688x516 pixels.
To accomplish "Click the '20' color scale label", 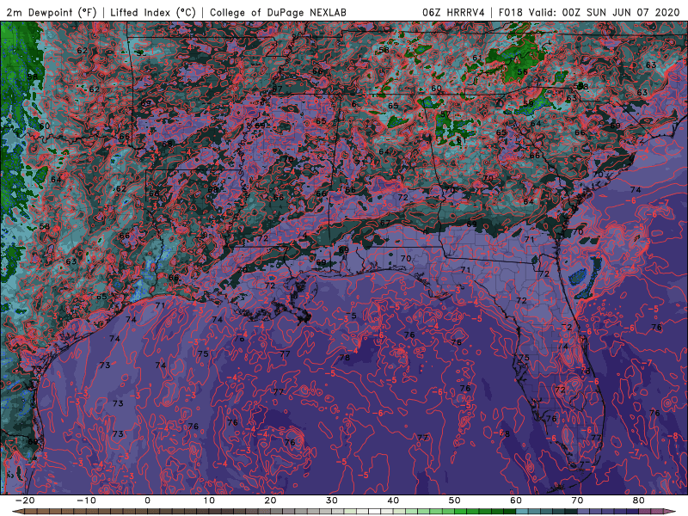I will pyautogui.click(x=270, y=501).
